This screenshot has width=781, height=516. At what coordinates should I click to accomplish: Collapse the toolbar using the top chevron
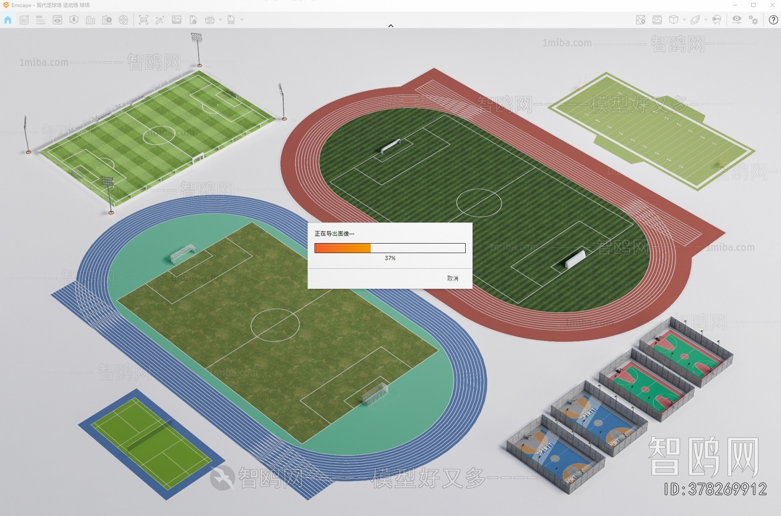(390, 25)
